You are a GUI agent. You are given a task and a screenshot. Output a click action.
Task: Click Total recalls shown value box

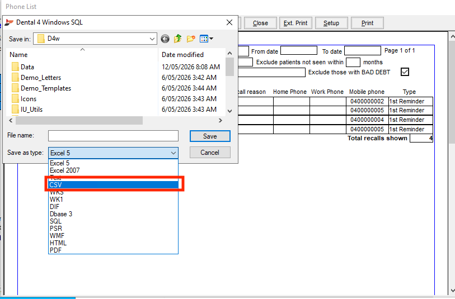(x=421, y=138)
